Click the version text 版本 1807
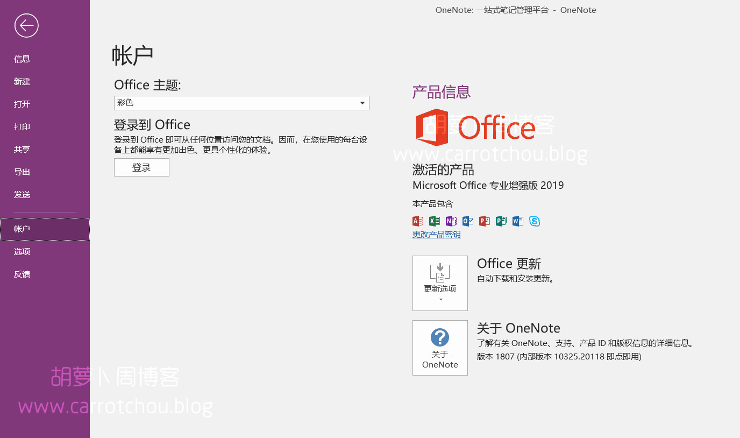The width and height of the screenshot is (740, 438). tap(559, 357)
